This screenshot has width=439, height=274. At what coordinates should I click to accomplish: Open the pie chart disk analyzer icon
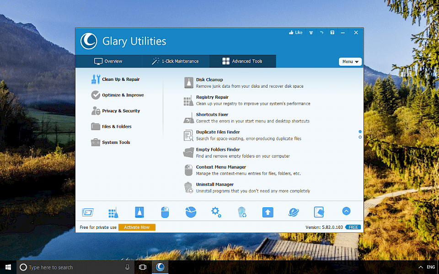(x=191, y=212)
